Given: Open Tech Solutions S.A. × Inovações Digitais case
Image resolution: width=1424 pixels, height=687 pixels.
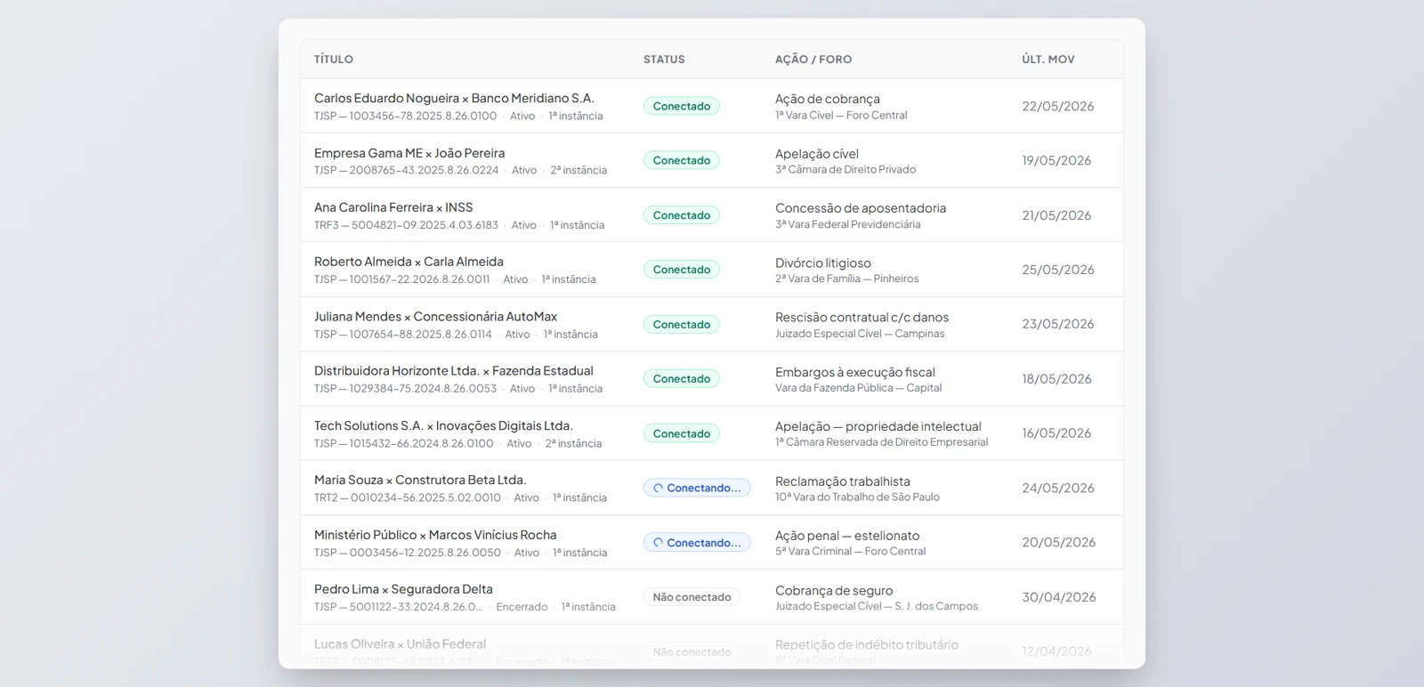Looking at the screenshot, I should pyautogui.click(x=443, y=426).
